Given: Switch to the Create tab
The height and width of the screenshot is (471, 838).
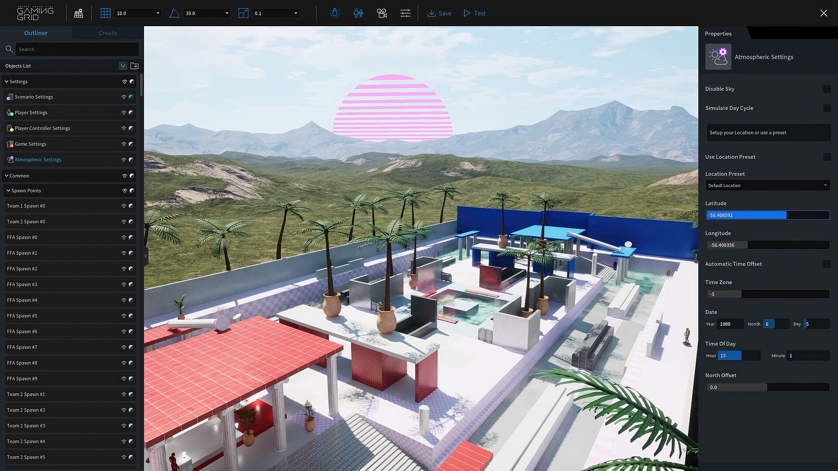Looking at the screenshot, I should point(108,33).
